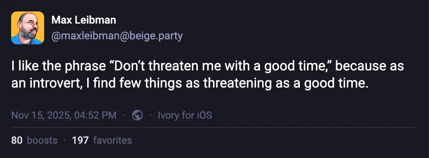Image resolution: width=429 pixels, height=158 pixels.
Task: Open the Ivory for iOS application link
Action: click(185, 115)
